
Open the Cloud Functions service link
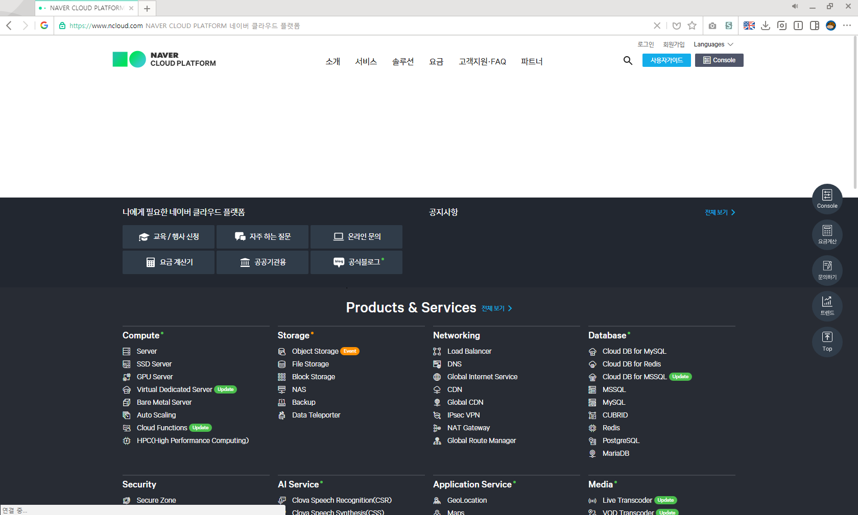click(162, 428)
